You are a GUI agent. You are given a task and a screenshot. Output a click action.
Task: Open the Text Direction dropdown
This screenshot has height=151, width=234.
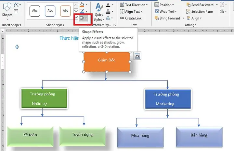(x=134, y=5)
